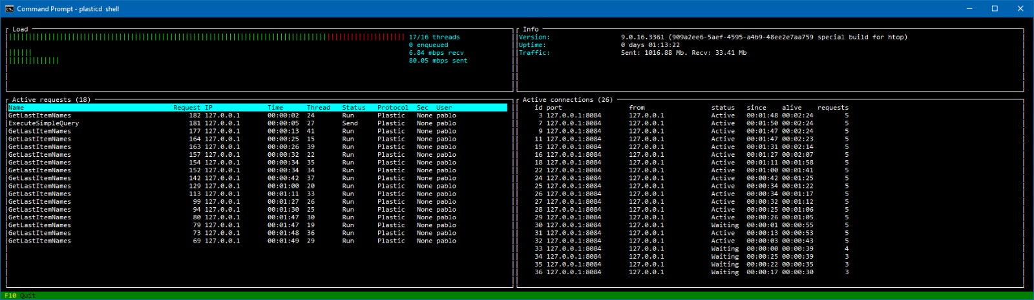
Task: Click the mbps sent load bar
Action: 34,61
